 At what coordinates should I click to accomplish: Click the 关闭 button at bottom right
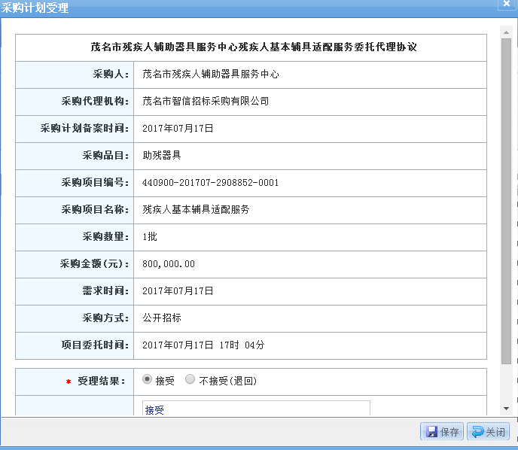click(488, 432)
